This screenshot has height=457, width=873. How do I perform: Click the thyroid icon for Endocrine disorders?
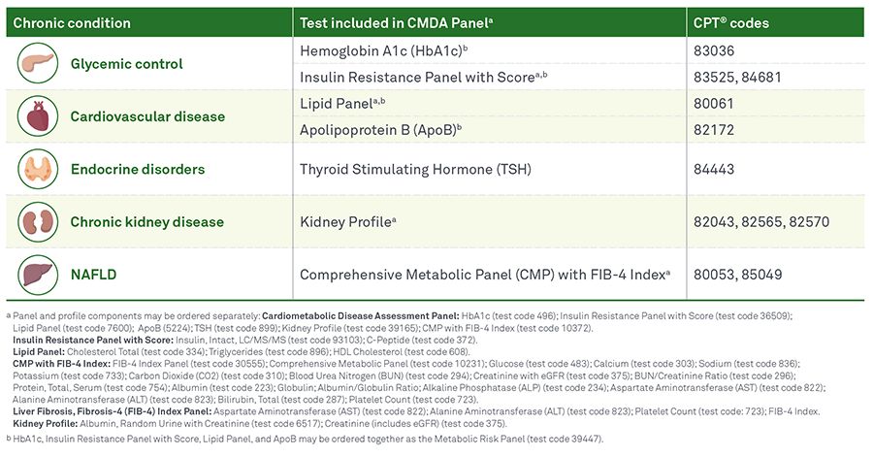tap(37, 169)
